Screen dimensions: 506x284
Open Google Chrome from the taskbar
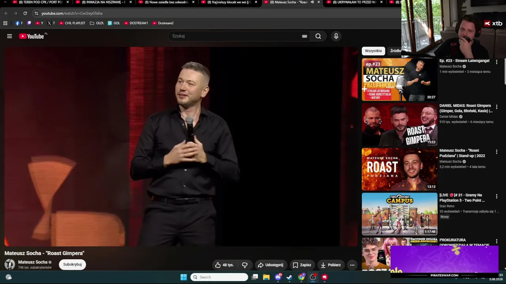301,277
